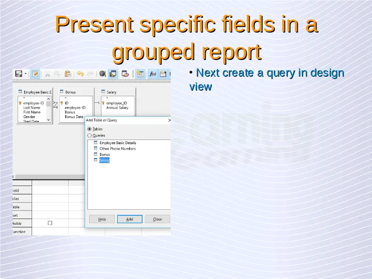Click the Redo arrow icon
Viewport: 372px width, 279px height.
click(90, 74)
